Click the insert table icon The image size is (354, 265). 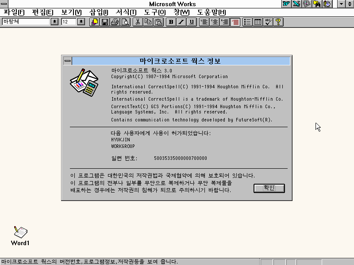[258, 22]
